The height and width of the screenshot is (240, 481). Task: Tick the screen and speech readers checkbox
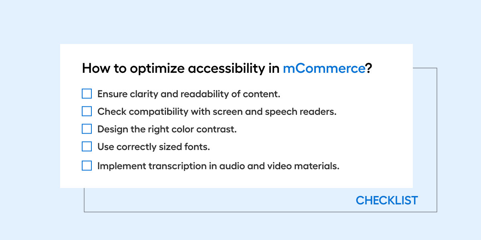pyautogui.click(x=87, y=111)
